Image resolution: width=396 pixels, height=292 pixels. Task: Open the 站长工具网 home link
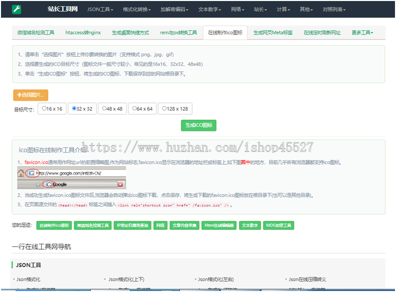62,9
